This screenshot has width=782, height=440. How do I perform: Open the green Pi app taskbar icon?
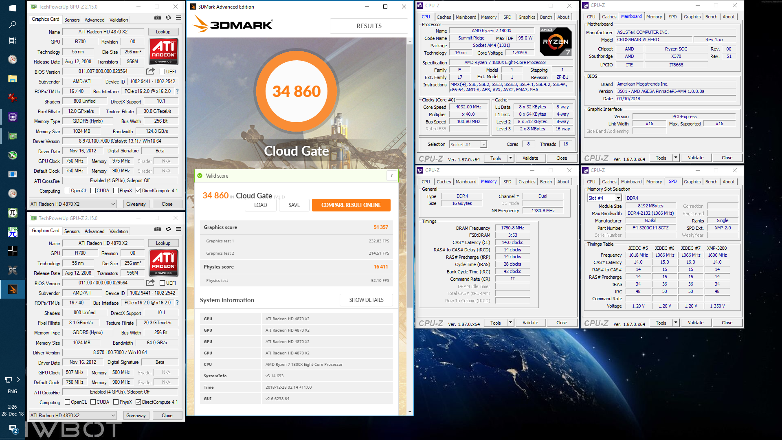coord(13,213)
